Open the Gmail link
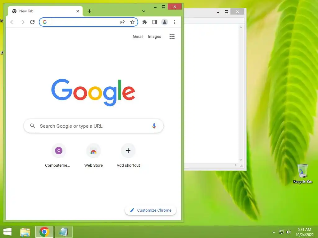Image resolution: width=318 pixels, height=238 pixels. click(138, 37)
